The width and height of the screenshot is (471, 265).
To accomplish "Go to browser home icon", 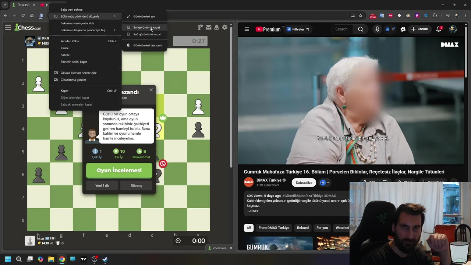I will click(32, 15).
